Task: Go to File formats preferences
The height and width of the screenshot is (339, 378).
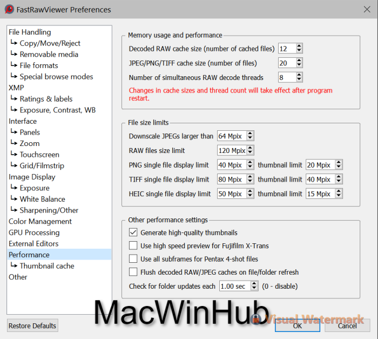Action: (x=39, y=65)
